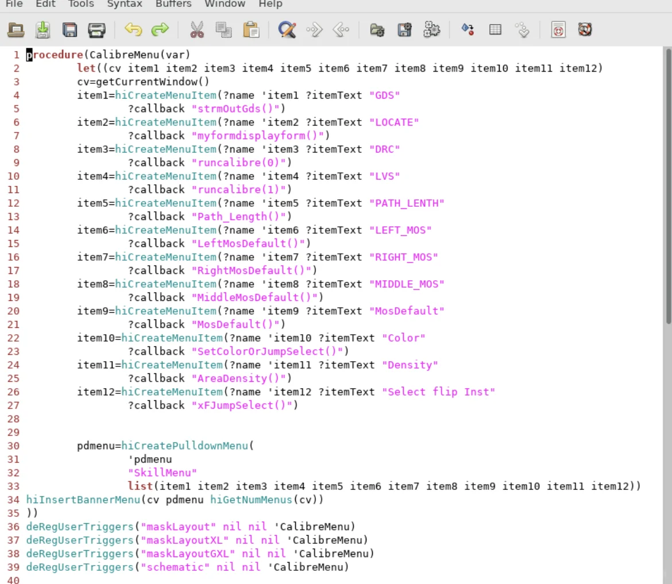Viewport: 672px width, 584px height.
Task: Open the Window menu
Action: [225, 4]
